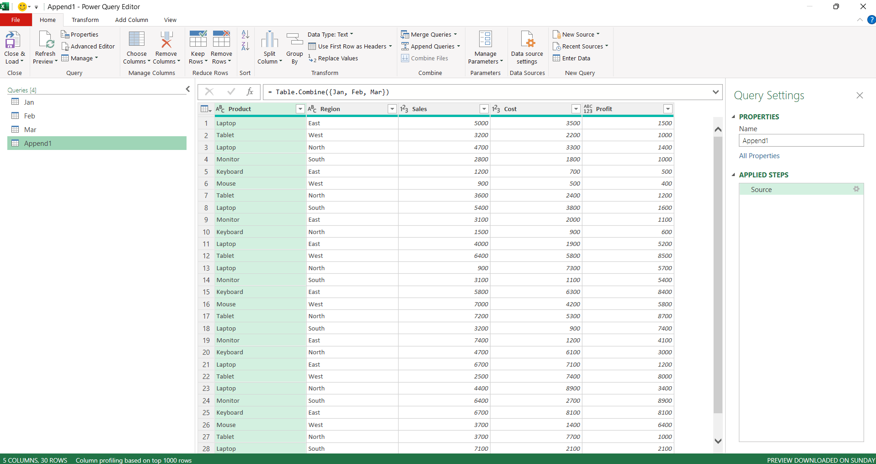The height and width of the screenshot is (464, 876).
Task: Click the Choose Columns icon
Action: 137,39
